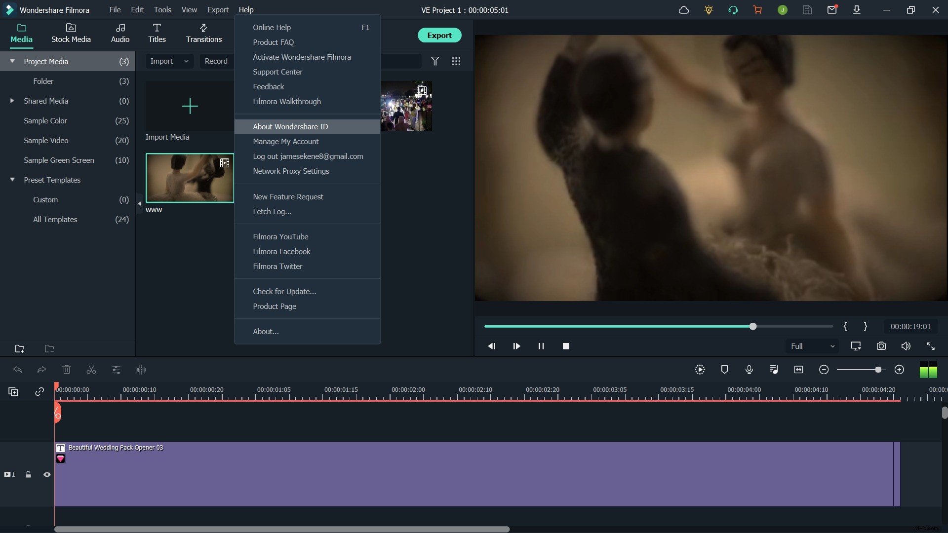Expand the Shared Media tree item

click(12, 101)
